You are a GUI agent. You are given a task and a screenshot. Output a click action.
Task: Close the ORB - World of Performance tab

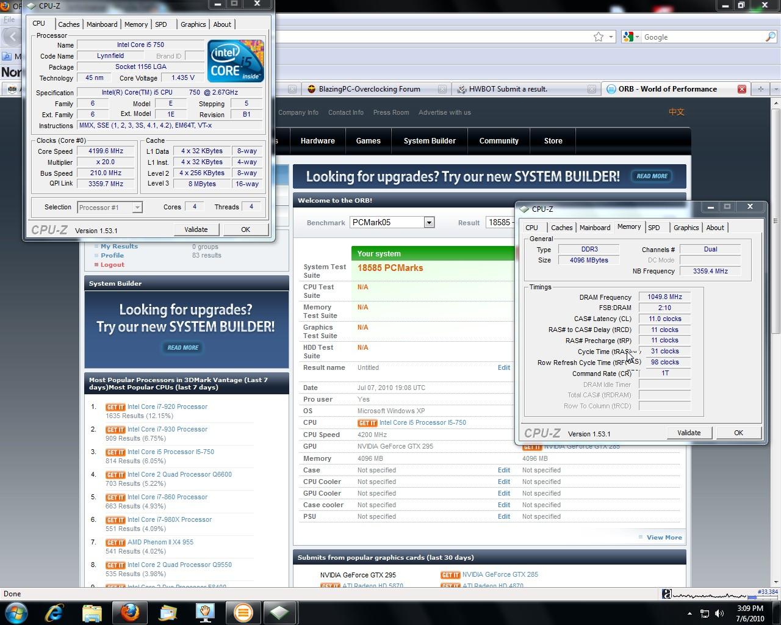click(x=741, y=89)
